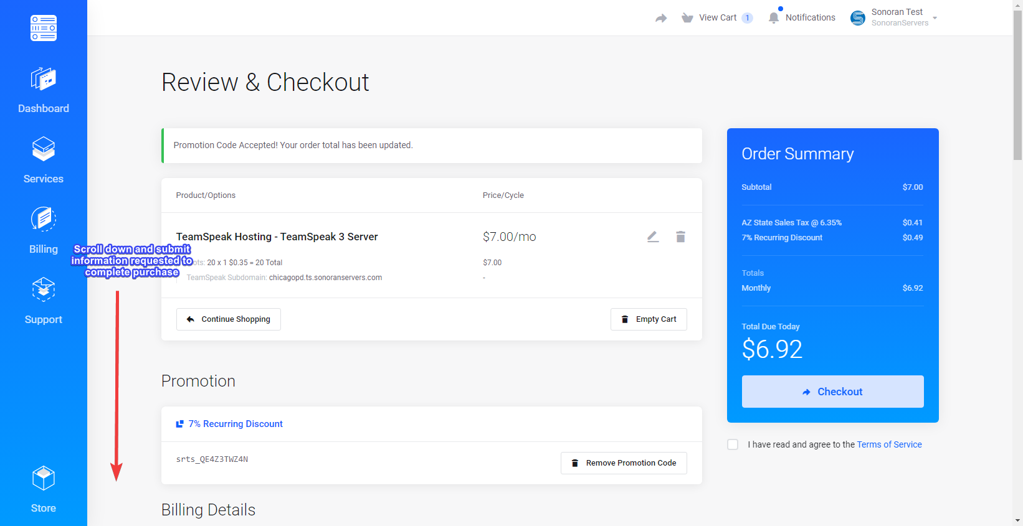The image size is (1023, 526).
Task: Go to Billing menu label
Action: pos(44,249)
